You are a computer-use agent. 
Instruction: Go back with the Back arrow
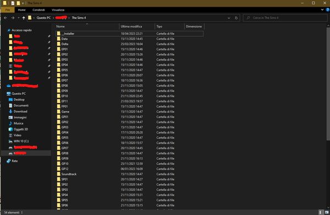(x=5, y=18)
